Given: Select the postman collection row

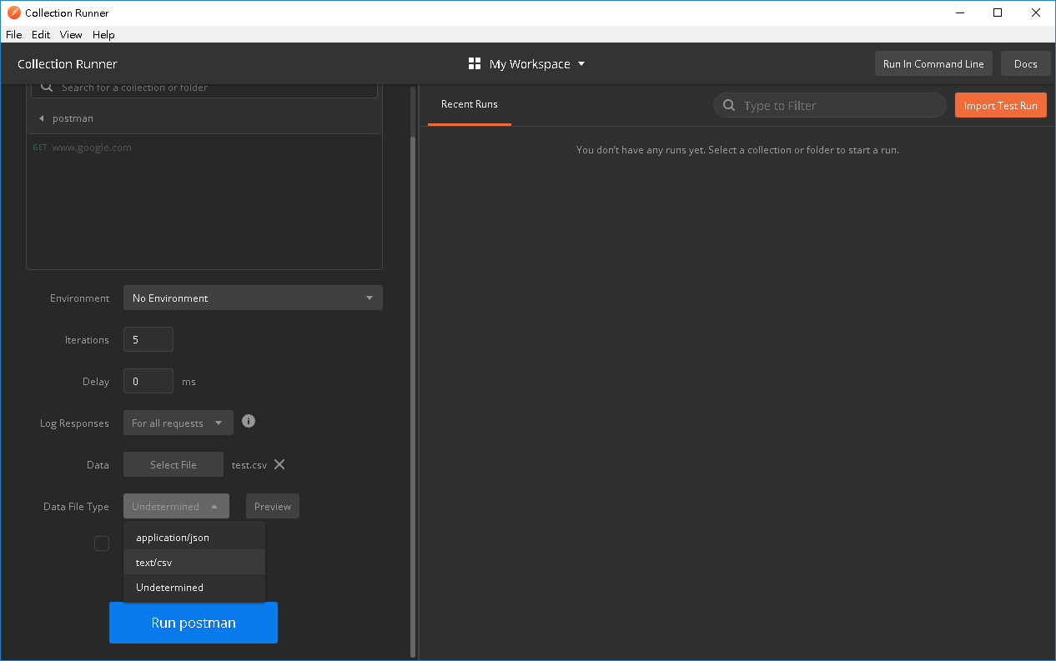Looking at the screenshot, I should click(204, 118).
